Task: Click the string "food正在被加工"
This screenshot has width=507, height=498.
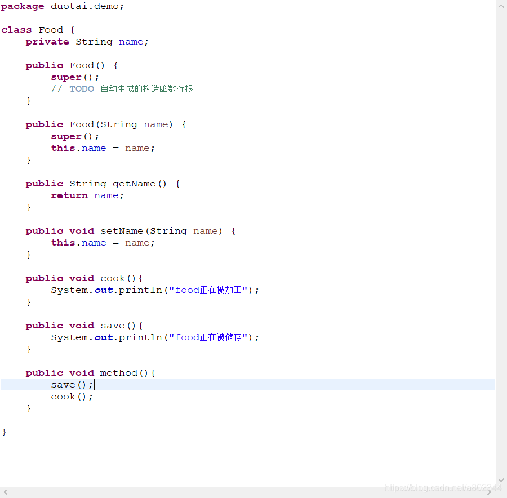Action: (208, 290)
